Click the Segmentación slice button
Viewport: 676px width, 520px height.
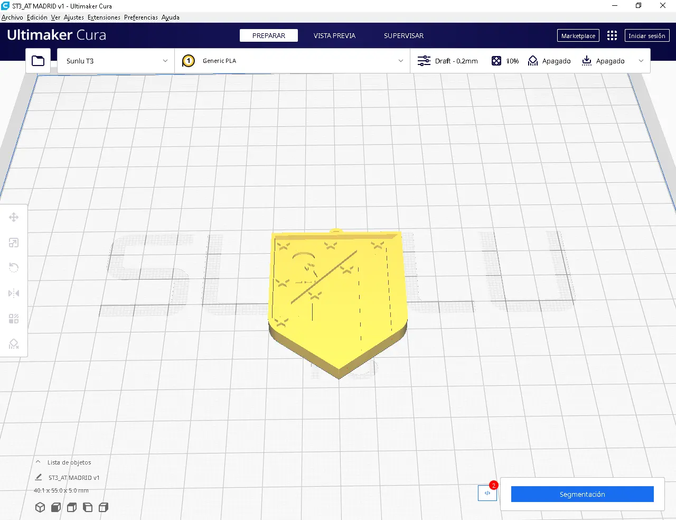[x=582, y=494]
